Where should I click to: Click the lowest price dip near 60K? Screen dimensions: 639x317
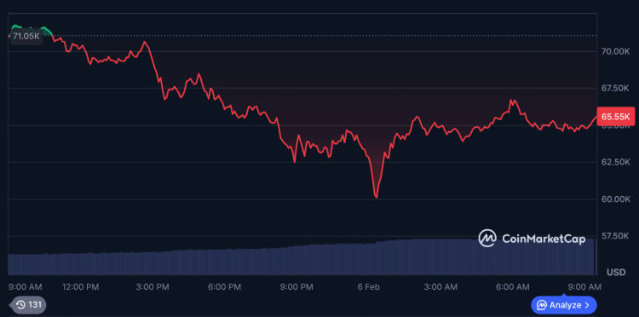376,197
